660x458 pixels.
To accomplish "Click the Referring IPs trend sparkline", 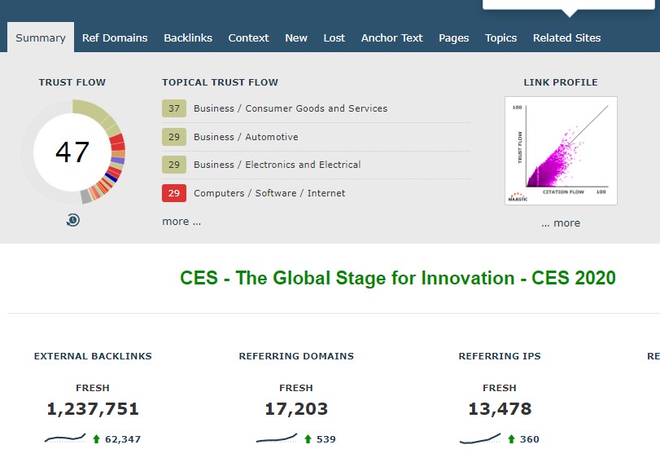I will [x=480, y=438].
